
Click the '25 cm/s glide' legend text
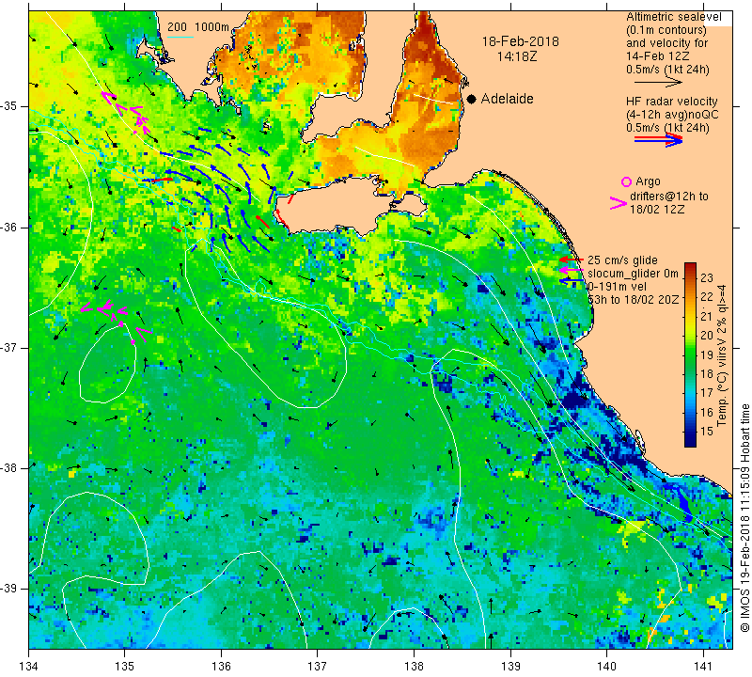[x=622, y=260]
